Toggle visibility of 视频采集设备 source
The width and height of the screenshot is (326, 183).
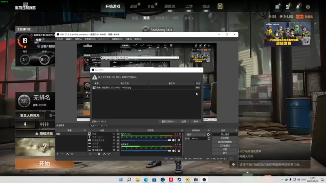coord(114,140)
